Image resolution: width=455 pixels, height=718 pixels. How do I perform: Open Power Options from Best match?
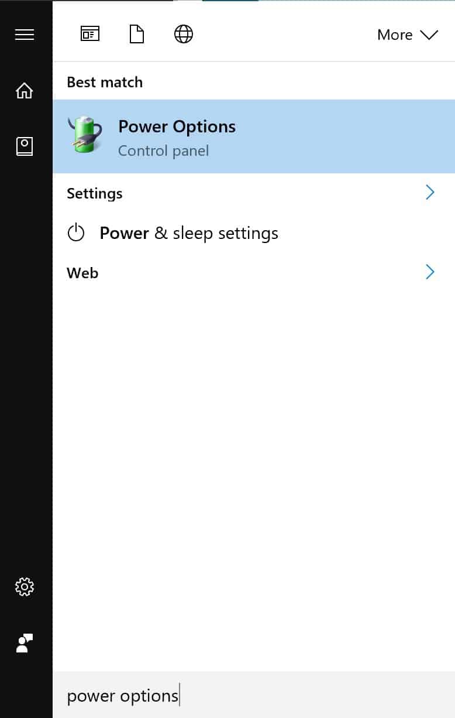click(x=177, y=126)
